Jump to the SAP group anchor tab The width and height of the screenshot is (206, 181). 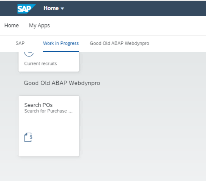point(20,43)
